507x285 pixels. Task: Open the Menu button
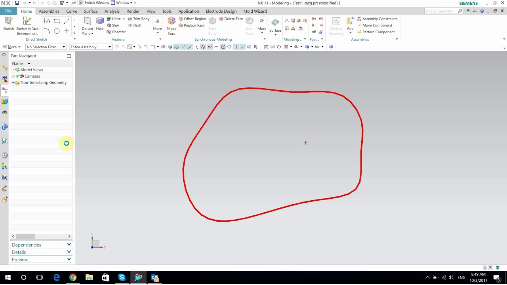click(11, 47)
